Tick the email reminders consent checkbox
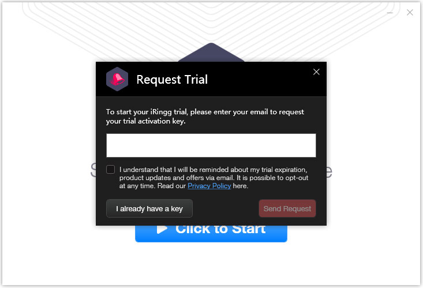 coord(111,170)
